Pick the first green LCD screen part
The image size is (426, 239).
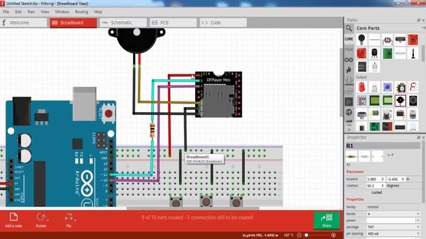[374, 100]
